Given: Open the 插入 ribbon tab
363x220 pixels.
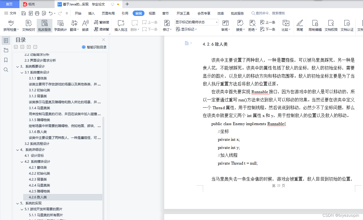Looking at the screenshot, I should (92, 13).
